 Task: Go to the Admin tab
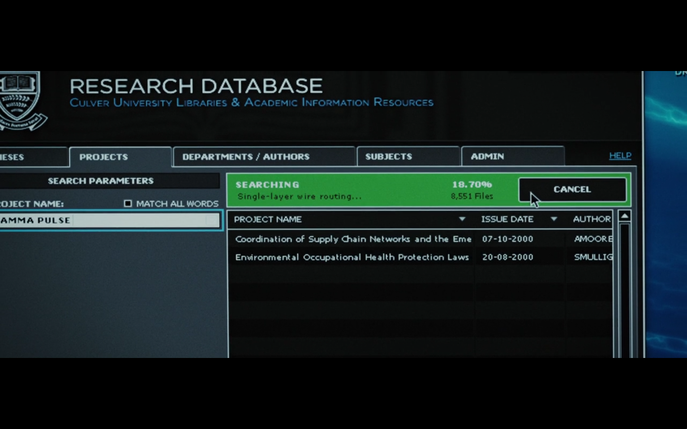pos(487,157)
